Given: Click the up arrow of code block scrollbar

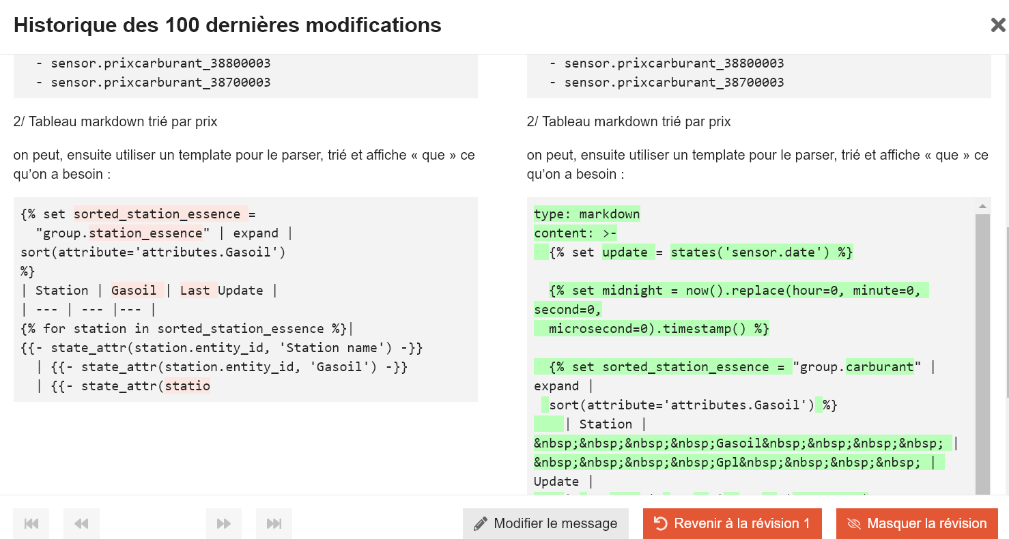Looking at the screenshot, I should pyautogui.click(x=982, y=206).
